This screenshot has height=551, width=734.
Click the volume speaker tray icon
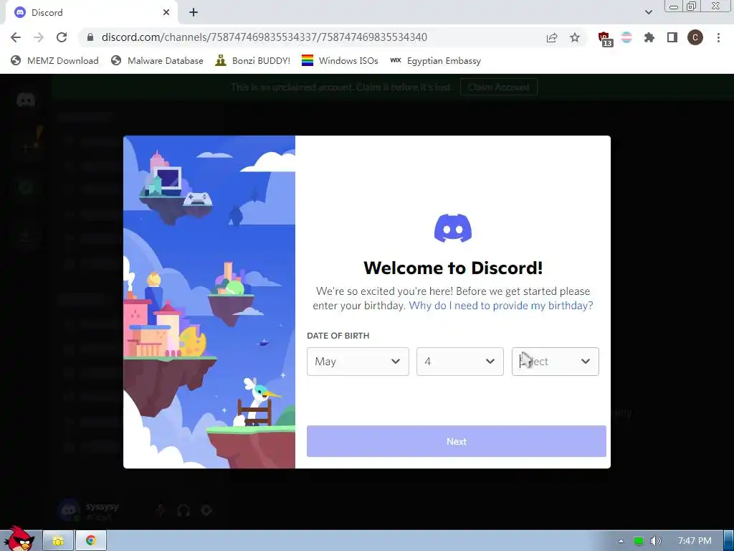[x=656, y=541]
